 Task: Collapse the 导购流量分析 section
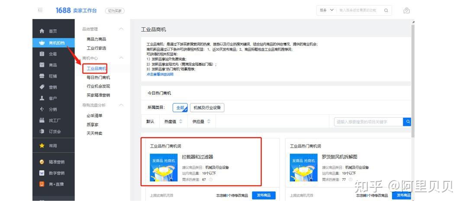point(121,105)
